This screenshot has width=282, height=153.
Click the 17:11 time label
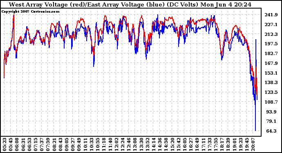(204, 144)
